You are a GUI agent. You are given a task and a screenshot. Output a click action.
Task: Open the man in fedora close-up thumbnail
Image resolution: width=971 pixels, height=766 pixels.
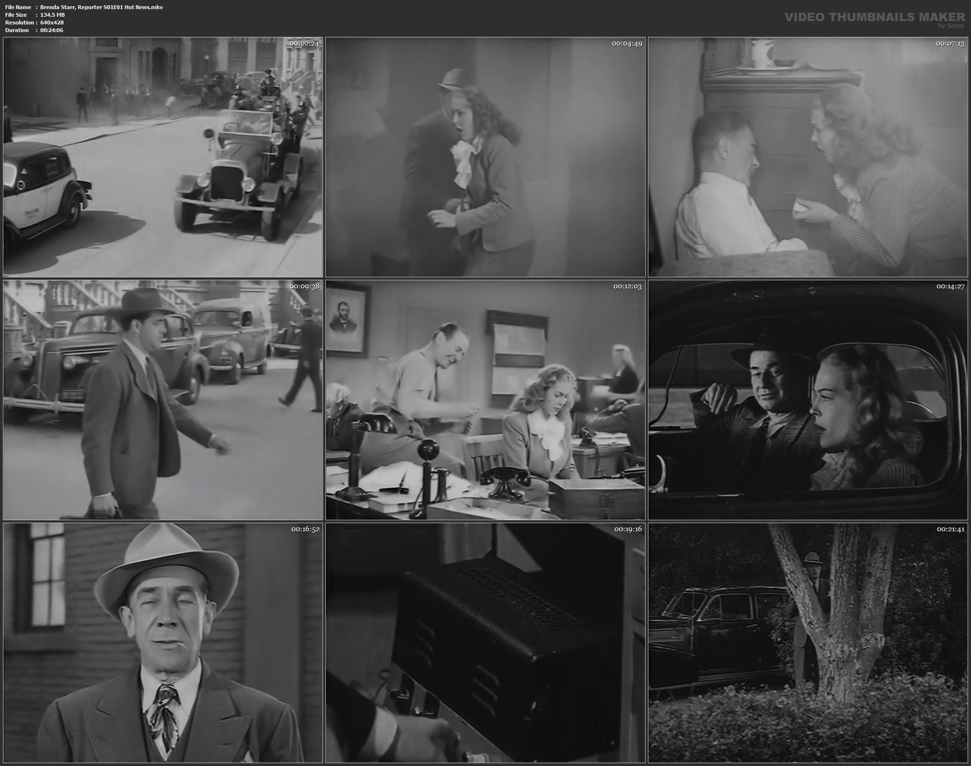163,643
